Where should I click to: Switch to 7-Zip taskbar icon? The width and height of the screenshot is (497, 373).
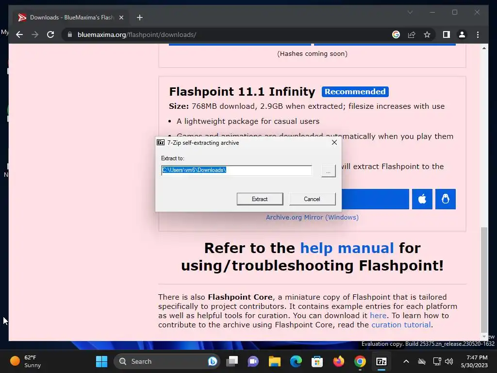pos(381,361)
